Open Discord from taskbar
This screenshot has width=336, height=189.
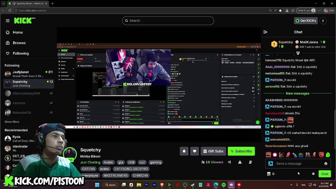tap(231, 185)
